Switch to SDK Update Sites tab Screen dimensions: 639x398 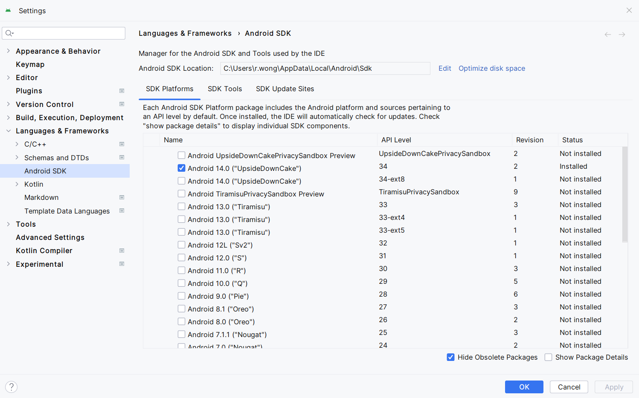(x=285, y=89)
